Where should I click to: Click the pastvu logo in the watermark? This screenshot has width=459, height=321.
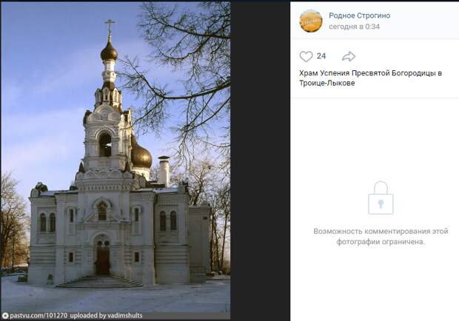point(5,316)
